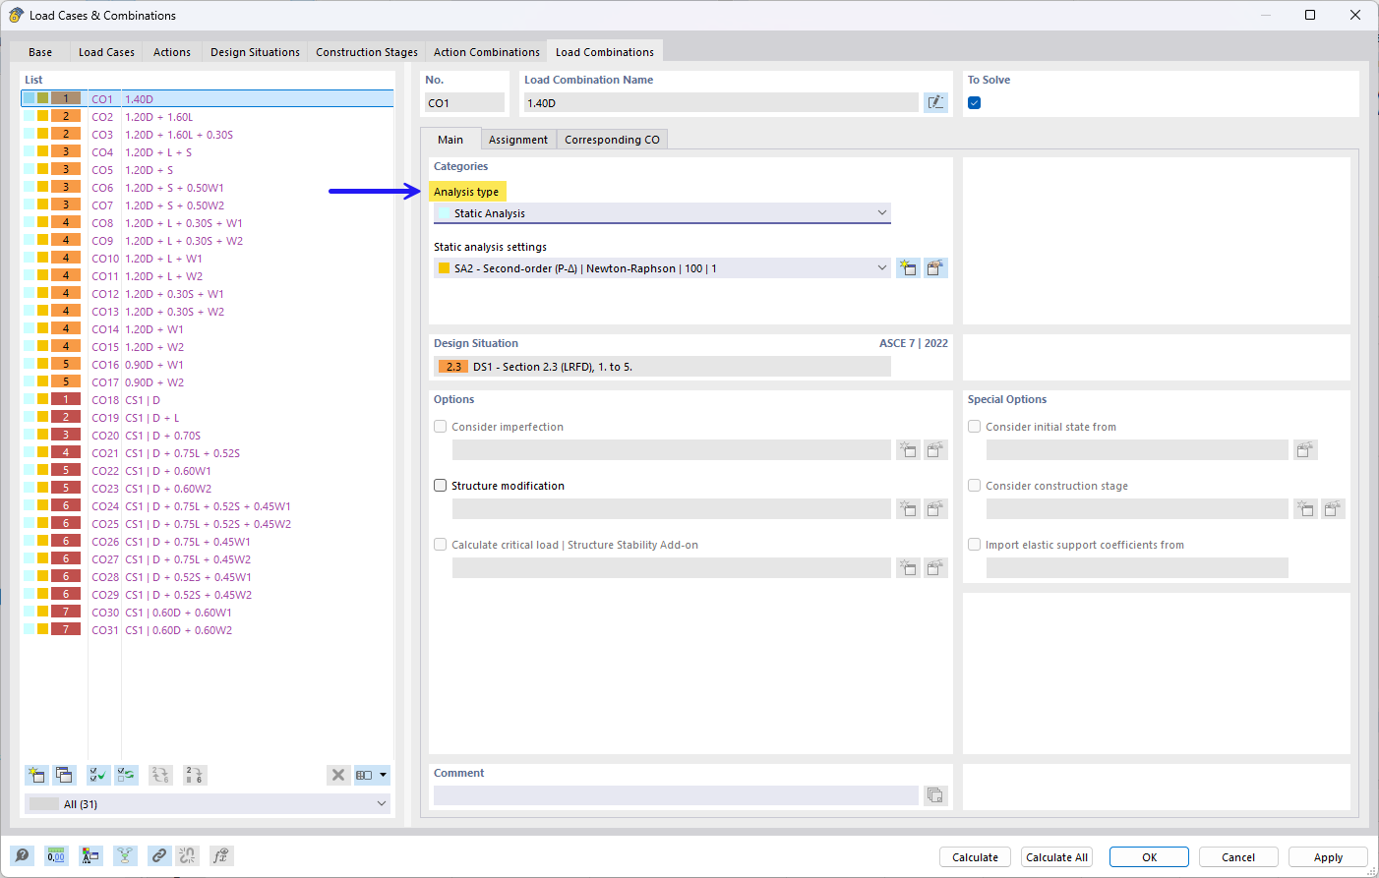This screenshot has height=878, width=1379.
Task: Click the Cancel button
Action: point(1238,857)
